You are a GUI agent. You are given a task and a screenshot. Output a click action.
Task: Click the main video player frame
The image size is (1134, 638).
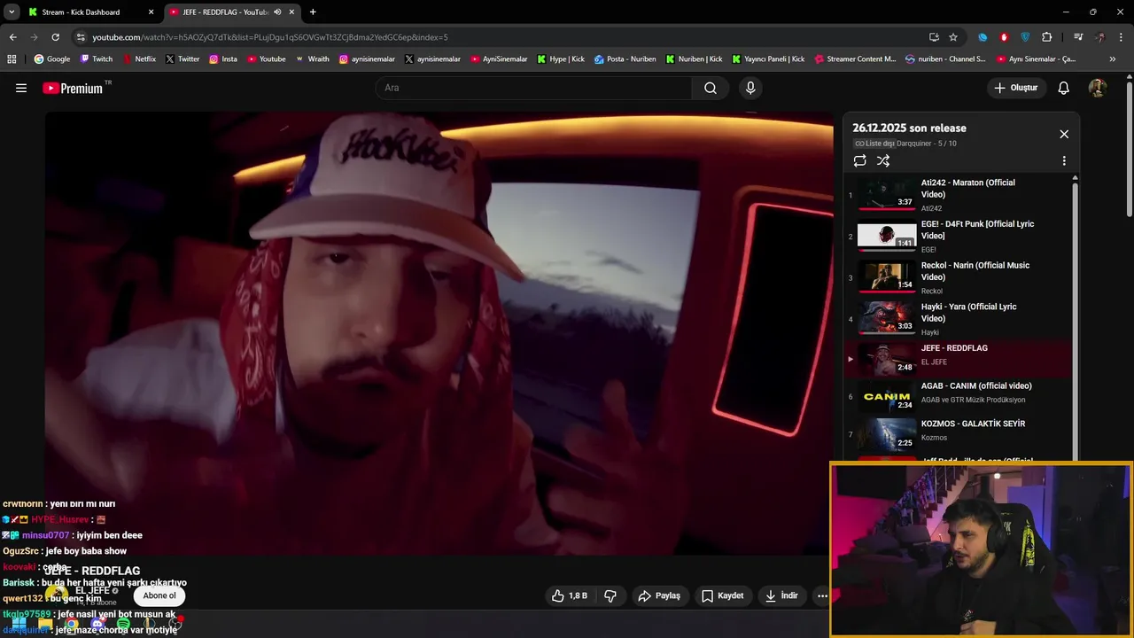point(439,333)
